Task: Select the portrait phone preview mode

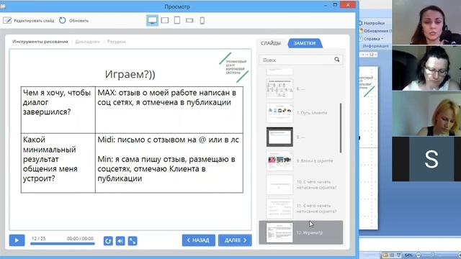Action: click(202, 20)
